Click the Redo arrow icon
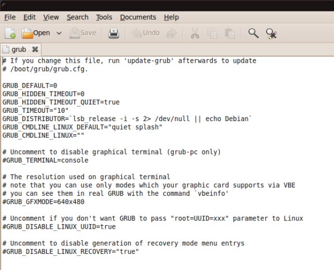The image size is (334, 270). (171, 33)
